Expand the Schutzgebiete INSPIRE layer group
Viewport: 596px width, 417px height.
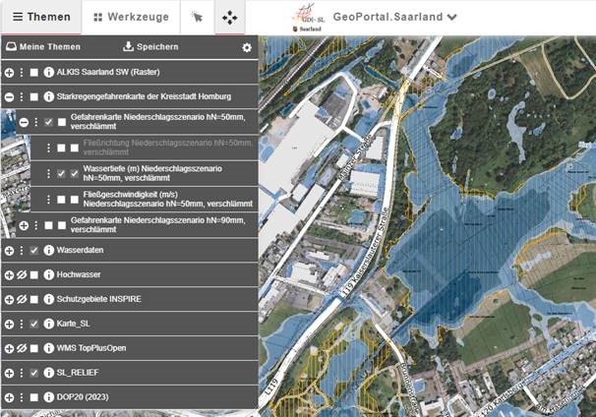(9, 299)
